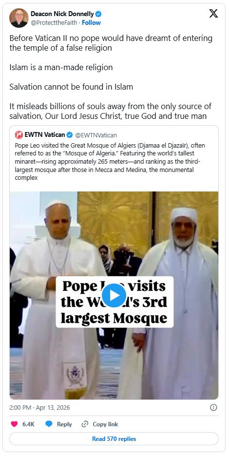Image resolution: width=229 pixels, height=456 pixels.
Task: Open the 2:00 PM Apr 13, 2026 timestamp
Action: tap(39, 407)
